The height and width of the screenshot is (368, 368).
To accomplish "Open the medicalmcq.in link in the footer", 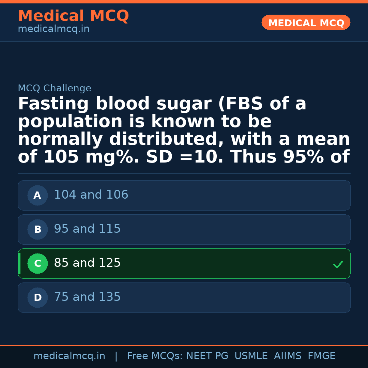I will [x=69, y=356].
